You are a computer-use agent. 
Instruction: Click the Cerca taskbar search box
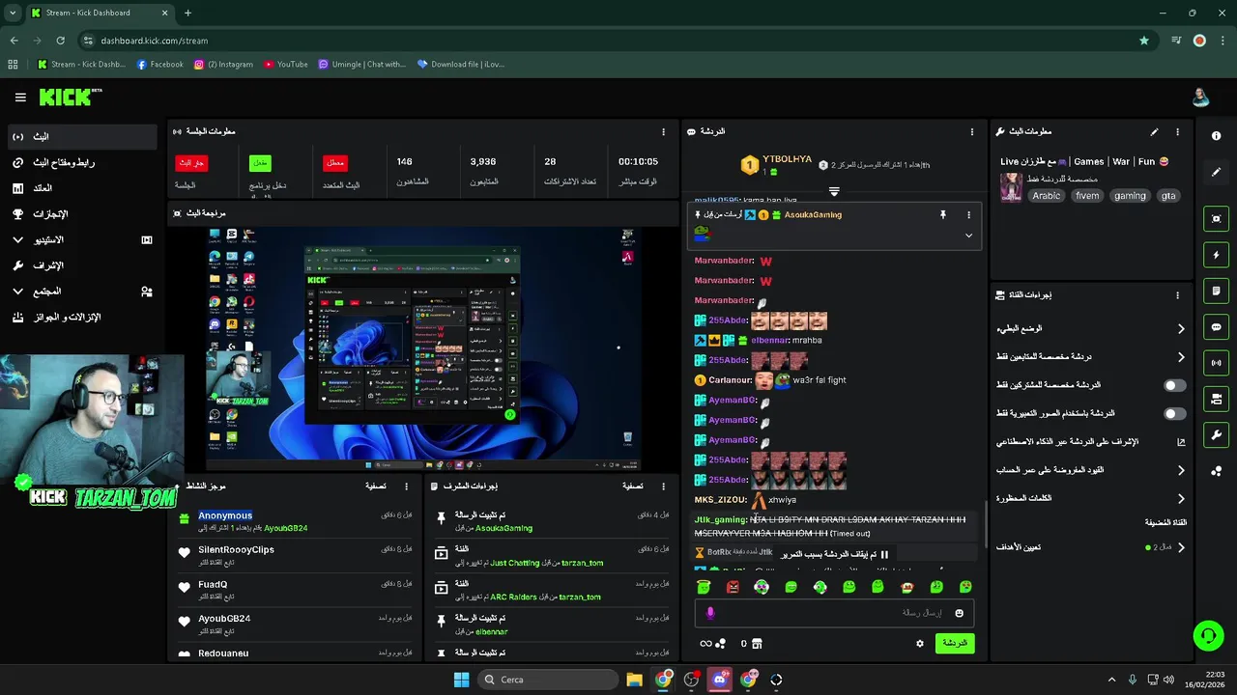[x=548, y=680]
